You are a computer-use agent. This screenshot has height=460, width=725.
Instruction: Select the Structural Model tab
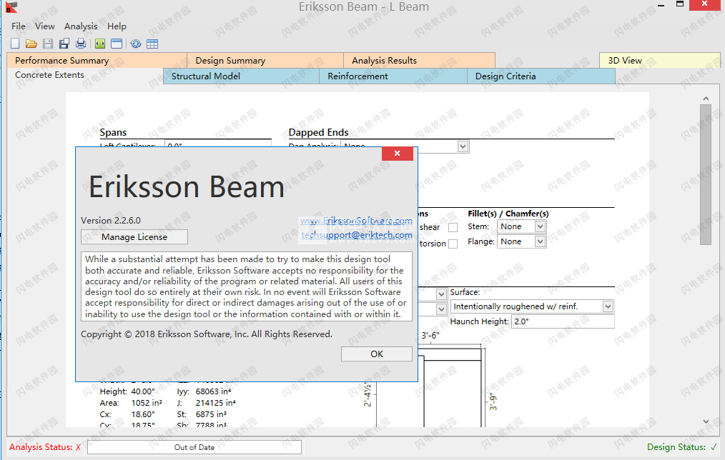click(x=241, y=76)
